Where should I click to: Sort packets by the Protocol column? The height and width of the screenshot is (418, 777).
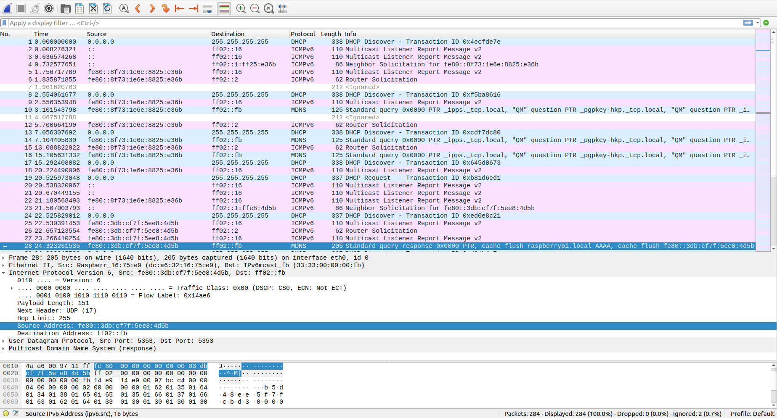click(x=305, y=34)
